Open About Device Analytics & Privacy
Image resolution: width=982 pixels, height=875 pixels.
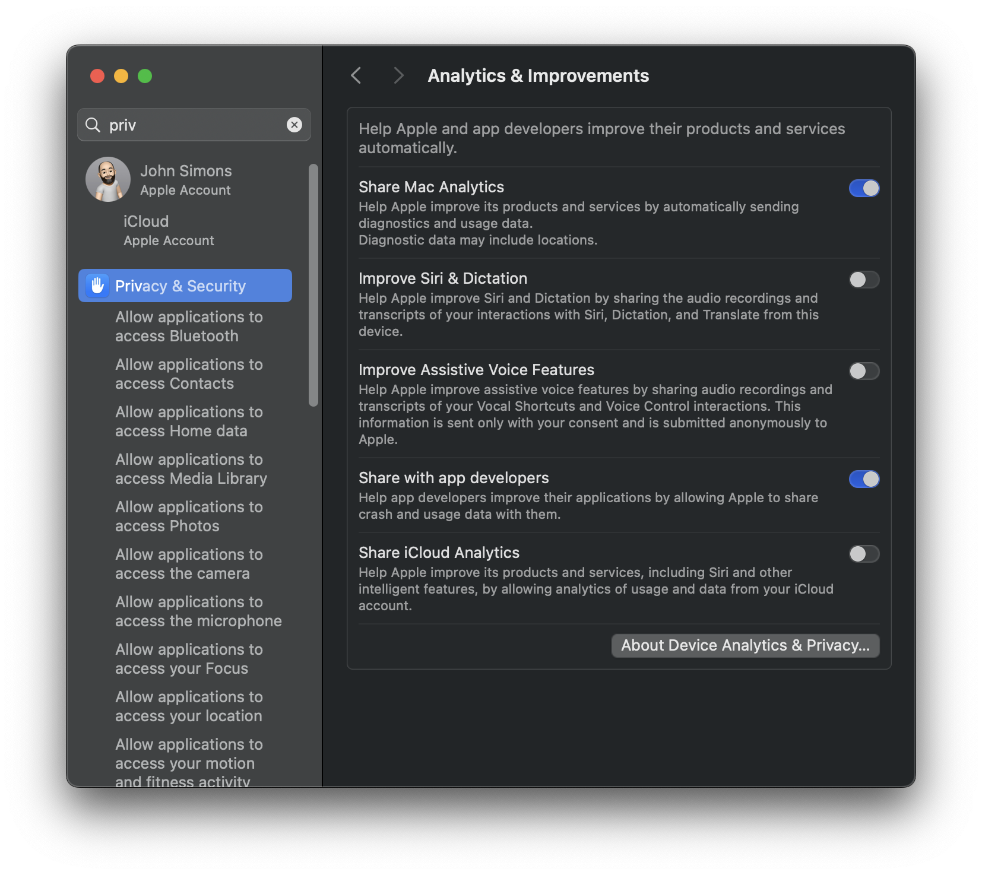pos(745,645)
